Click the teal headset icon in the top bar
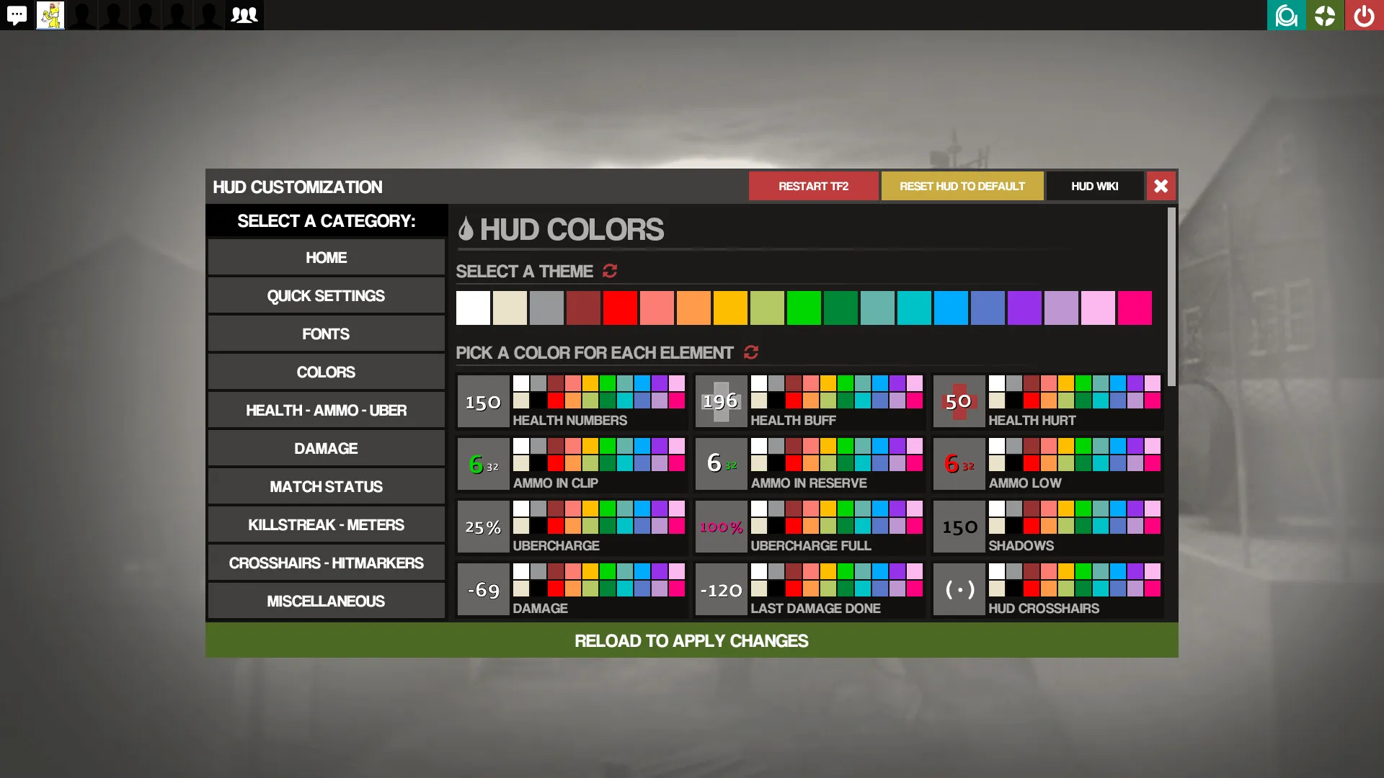This screenshot has height=778, width=1384. pos(1286,15)
